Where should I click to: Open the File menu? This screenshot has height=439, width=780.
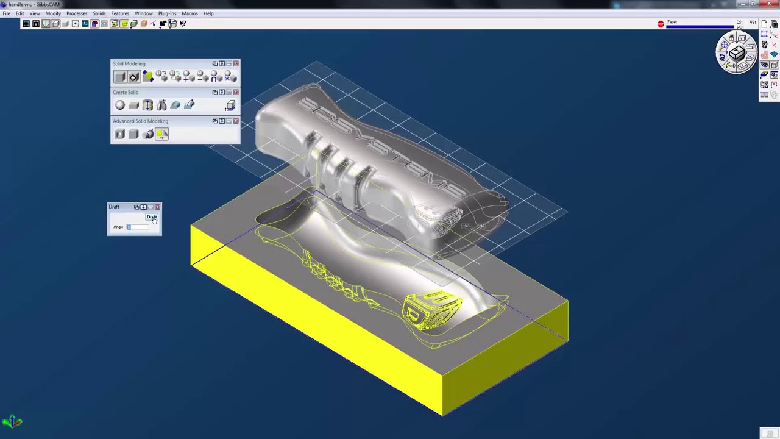[6, 13]
